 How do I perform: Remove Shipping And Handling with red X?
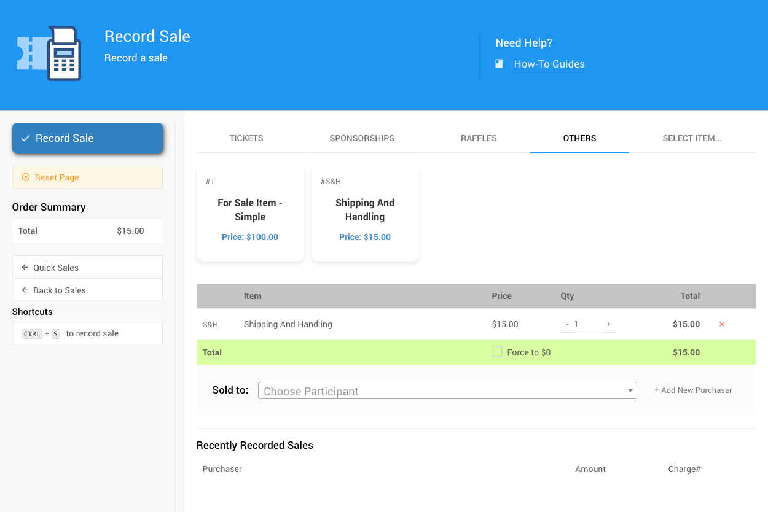(x=722, y=324)
